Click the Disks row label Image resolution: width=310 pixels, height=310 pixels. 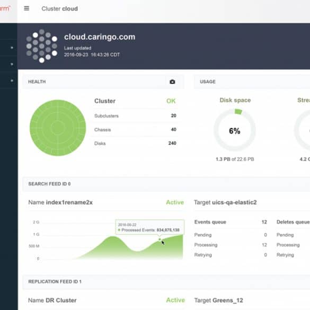pyautogui.click(x=100, y=143)
